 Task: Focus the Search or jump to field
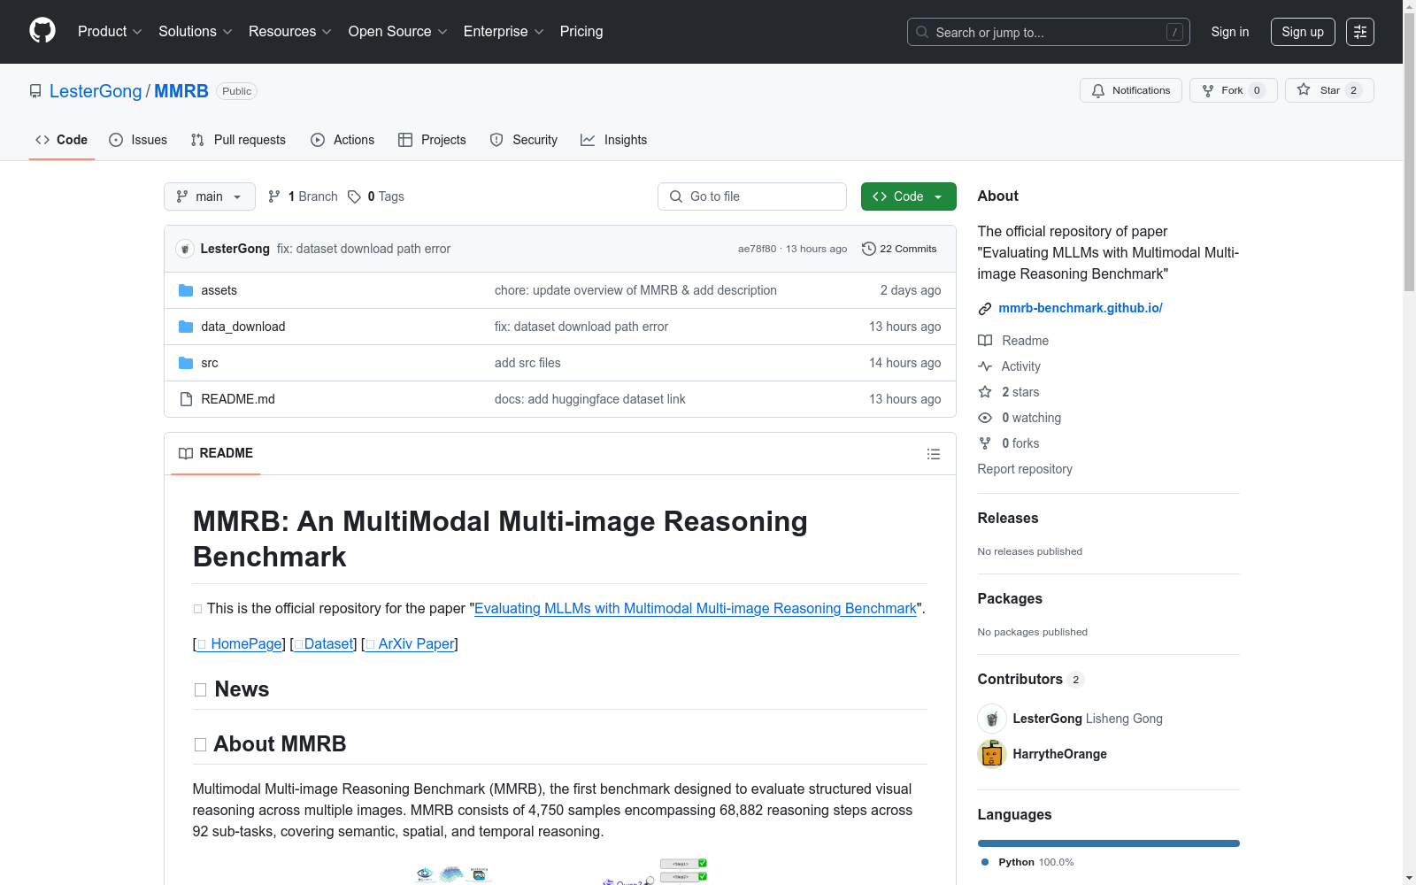click(x=1049, y=32)
